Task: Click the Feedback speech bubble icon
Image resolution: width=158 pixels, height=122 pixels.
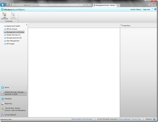Action: 154,119
